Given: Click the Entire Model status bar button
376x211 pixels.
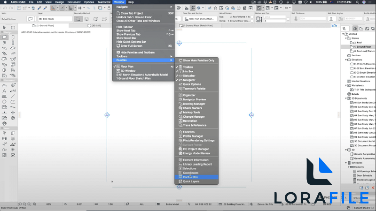Looking at the screenshot, I should click(x=172, y=204).
